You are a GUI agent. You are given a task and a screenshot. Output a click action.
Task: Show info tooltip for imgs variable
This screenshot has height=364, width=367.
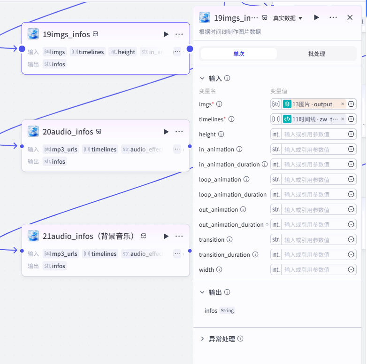coord(219,104)
